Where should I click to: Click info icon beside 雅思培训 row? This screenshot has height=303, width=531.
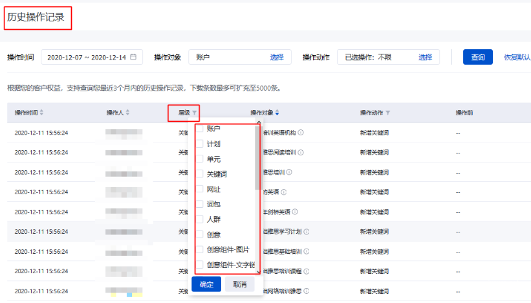point(289,172)
